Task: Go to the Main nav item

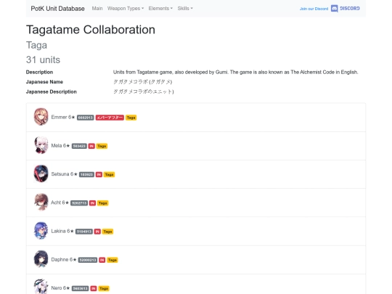Action: (97, 9)
